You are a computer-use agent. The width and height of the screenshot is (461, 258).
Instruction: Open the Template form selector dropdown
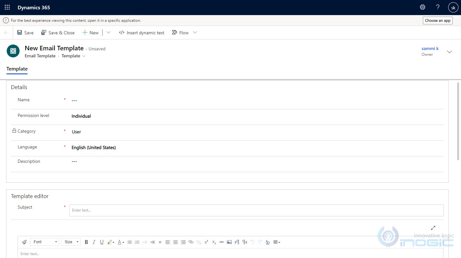tap(74, 56)
